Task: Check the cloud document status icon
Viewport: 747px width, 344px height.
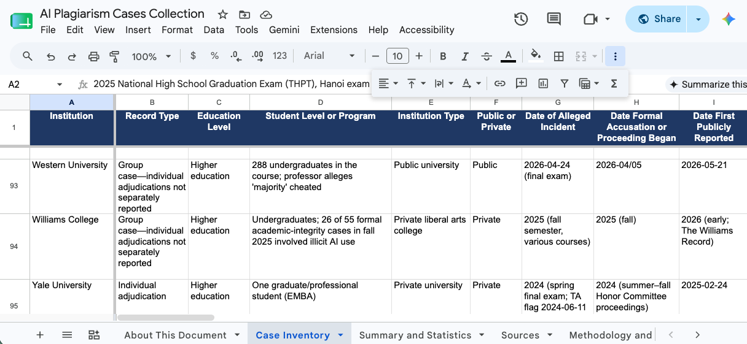Action: (x=266, y=14)
